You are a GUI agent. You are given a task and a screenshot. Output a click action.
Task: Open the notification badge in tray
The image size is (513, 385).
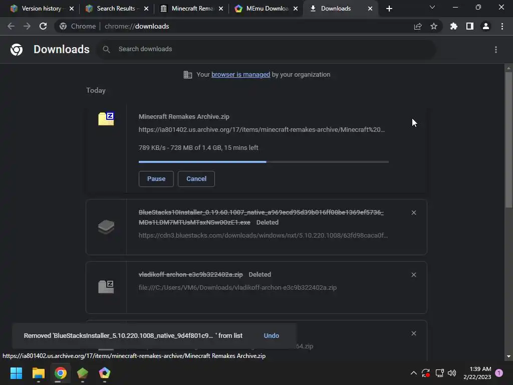[499, 373]
